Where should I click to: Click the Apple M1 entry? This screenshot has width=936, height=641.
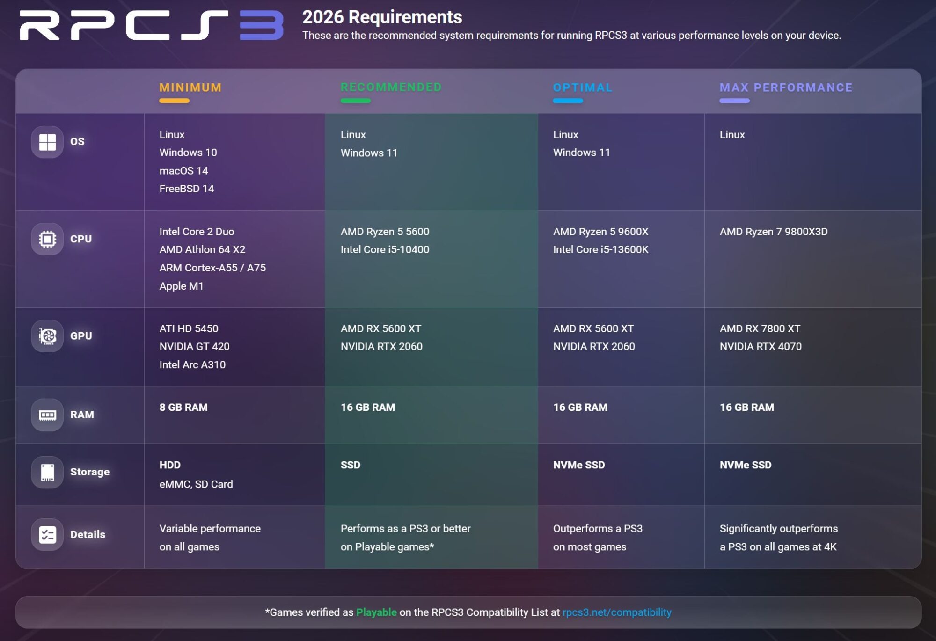[x=181, y=286]
